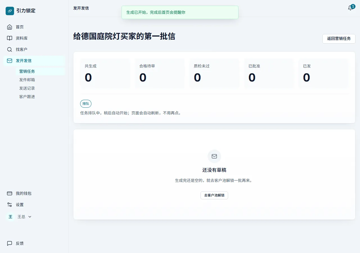Click the 共生成 stat card
This screenshot has width=360, height=253.
point(105,74)
